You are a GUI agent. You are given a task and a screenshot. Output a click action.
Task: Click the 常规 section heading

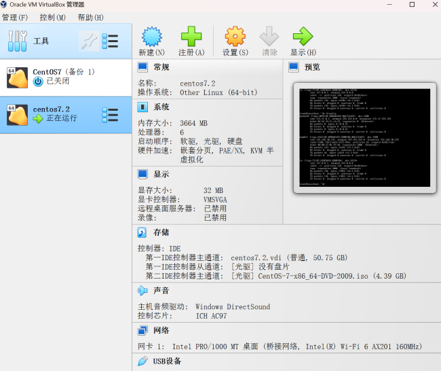pyautogui.click(x=161, y=67)
